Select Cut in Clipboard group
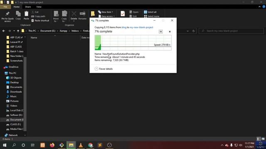Screen dimensions: 266x149 (x=35, y=12)
